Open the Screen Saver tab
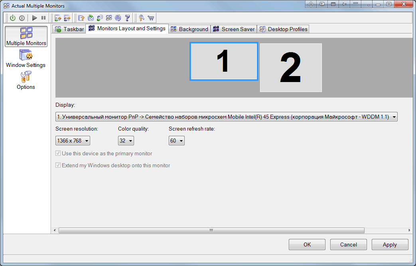 pos(234,29)
